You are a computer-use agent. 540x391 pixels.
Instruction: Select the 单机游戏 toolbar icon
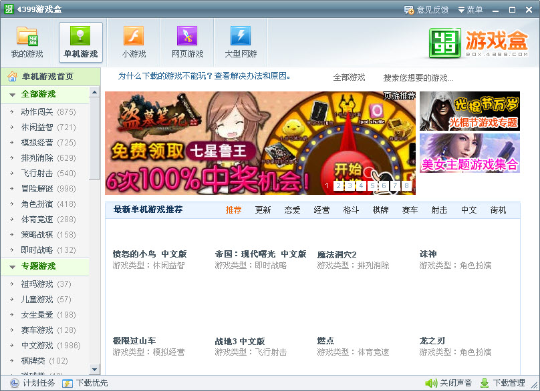pos(80,36)
